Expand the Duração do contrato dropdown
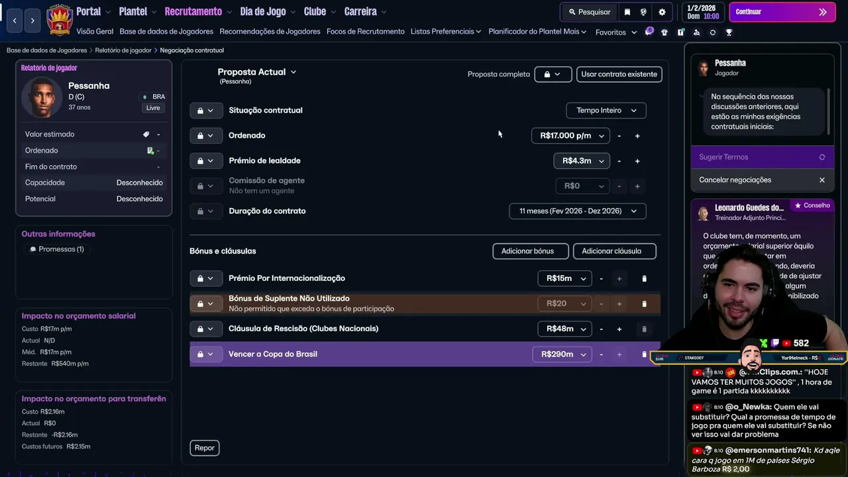The image size is (848, 477). [x=578, y=211]
